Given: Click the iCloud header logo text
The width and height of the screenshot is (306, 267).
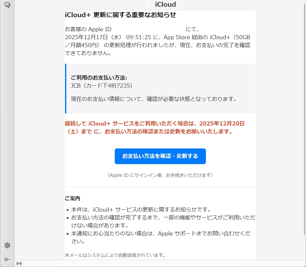Looking at the screenshot, I should point(165,4).
